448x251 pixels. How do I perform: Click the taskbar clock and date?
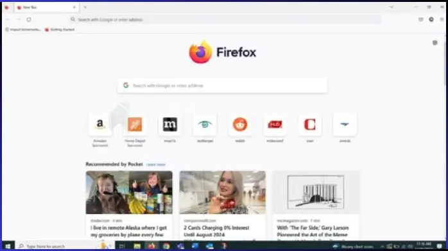point(424,246)
